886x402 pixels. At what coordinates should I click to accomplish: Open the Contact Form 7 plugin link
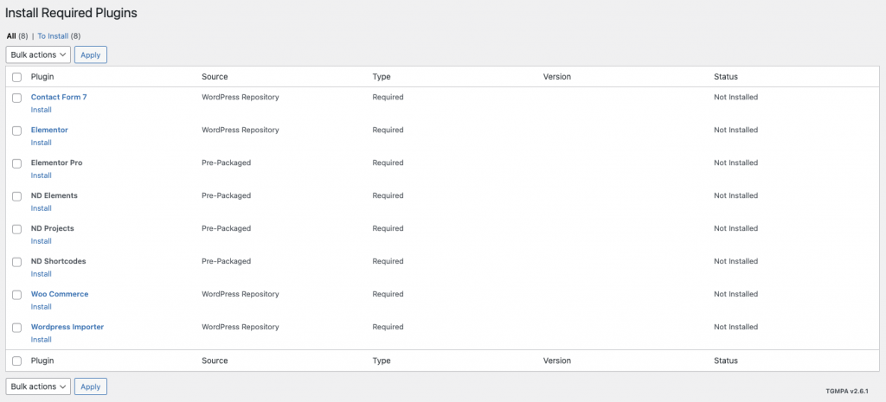click(x=59, y=97)
